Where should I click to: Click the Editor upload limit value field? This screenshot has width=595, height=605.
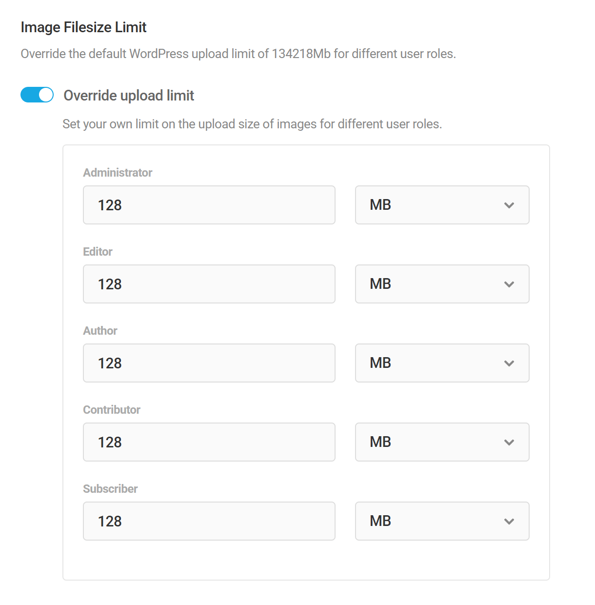coord(209,284)
